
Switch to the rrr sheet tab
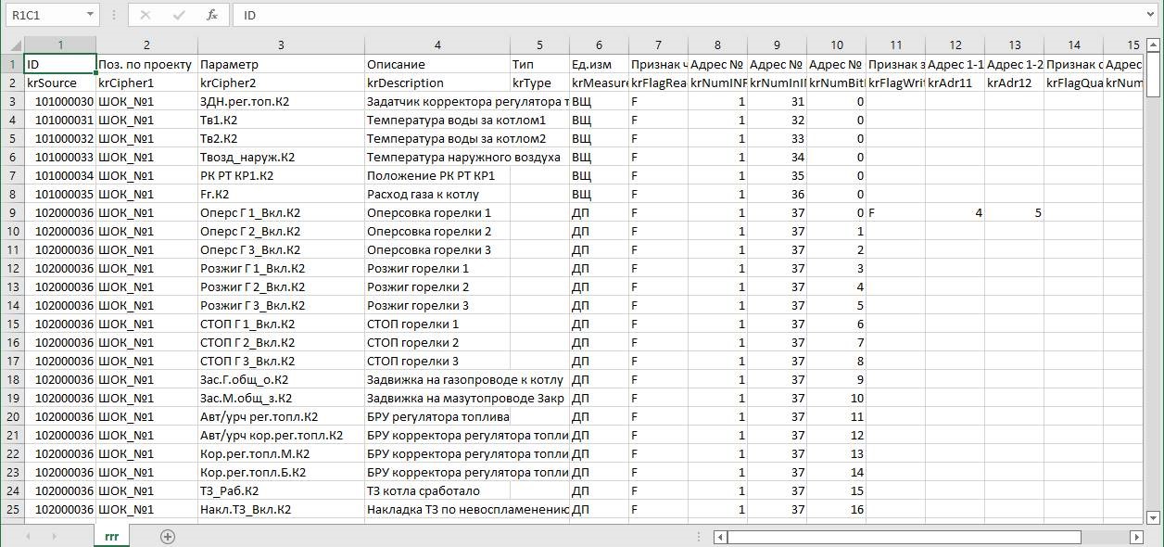coord(111,536)
